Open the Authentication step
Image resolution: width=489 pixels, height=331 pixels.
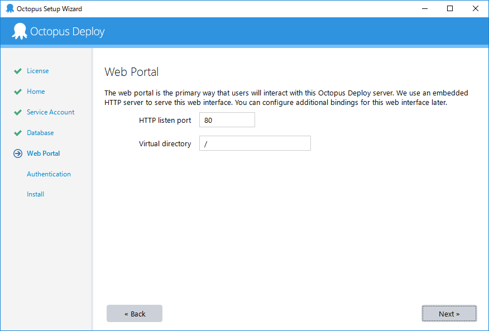coord(49,174)
